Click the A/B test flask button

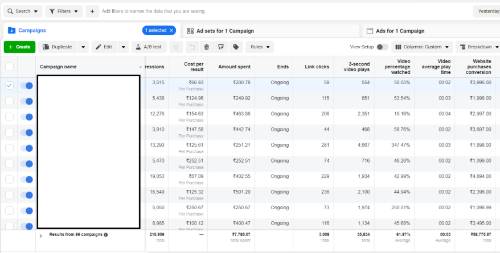click(x=149, y=47)
